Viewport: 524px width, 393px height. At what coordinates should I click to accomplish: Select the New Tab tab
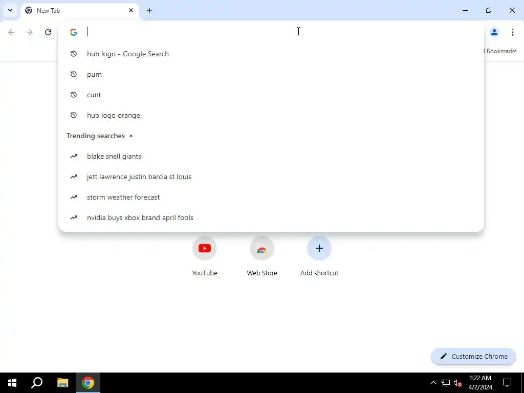[x=80, y=11]
